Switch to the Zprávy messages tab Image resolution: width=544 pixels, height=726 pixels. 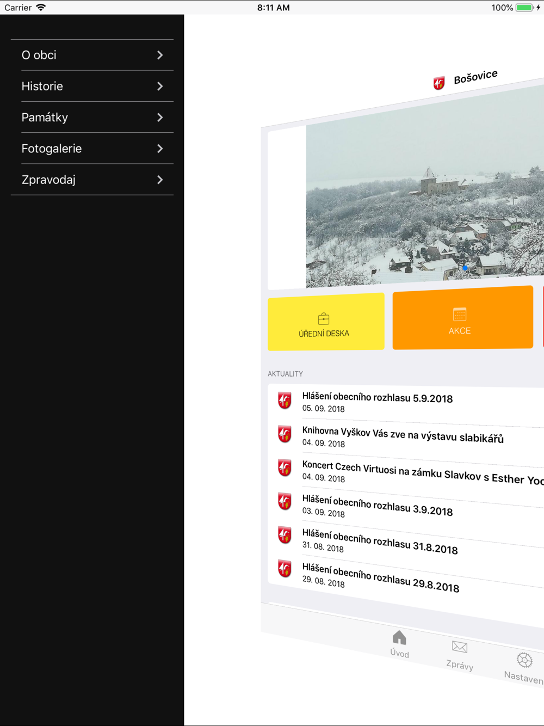(460, 655)
